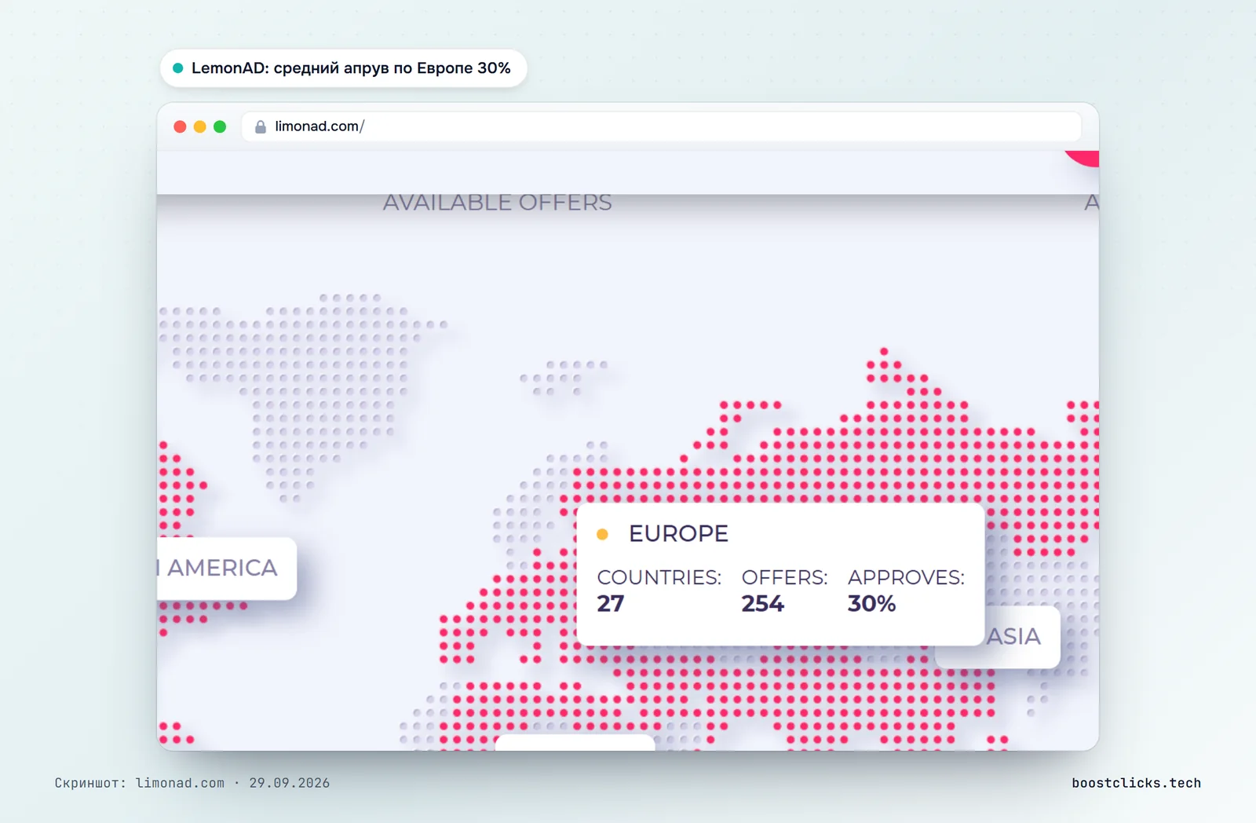The image size is (1256, 823).
Task: Click the red close window dot
Action: coord(180,126)
